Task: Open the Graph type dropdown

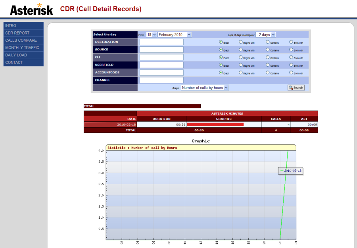Action: 205,88
